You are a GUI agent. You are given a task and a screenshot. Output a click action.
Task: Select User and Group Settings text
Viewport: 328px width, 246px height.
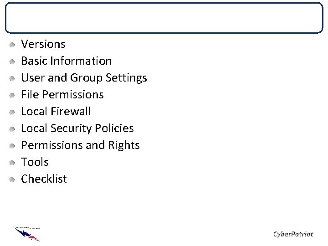pyautogui.click(x=84, y=78)
